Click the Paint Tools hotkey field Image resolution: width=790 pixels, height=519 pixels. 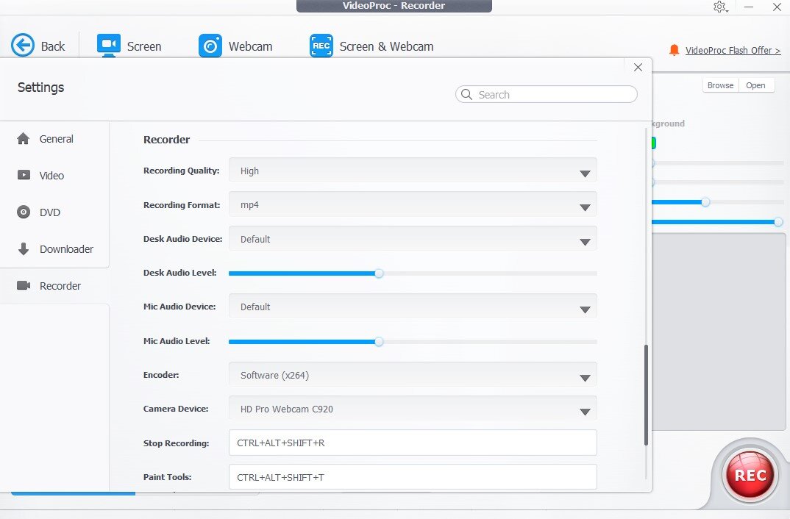[413, 476]
